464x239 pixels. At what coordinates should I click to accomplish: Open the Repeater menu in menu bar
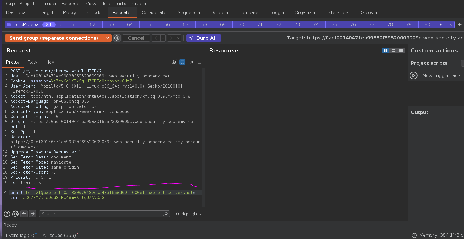71,3
